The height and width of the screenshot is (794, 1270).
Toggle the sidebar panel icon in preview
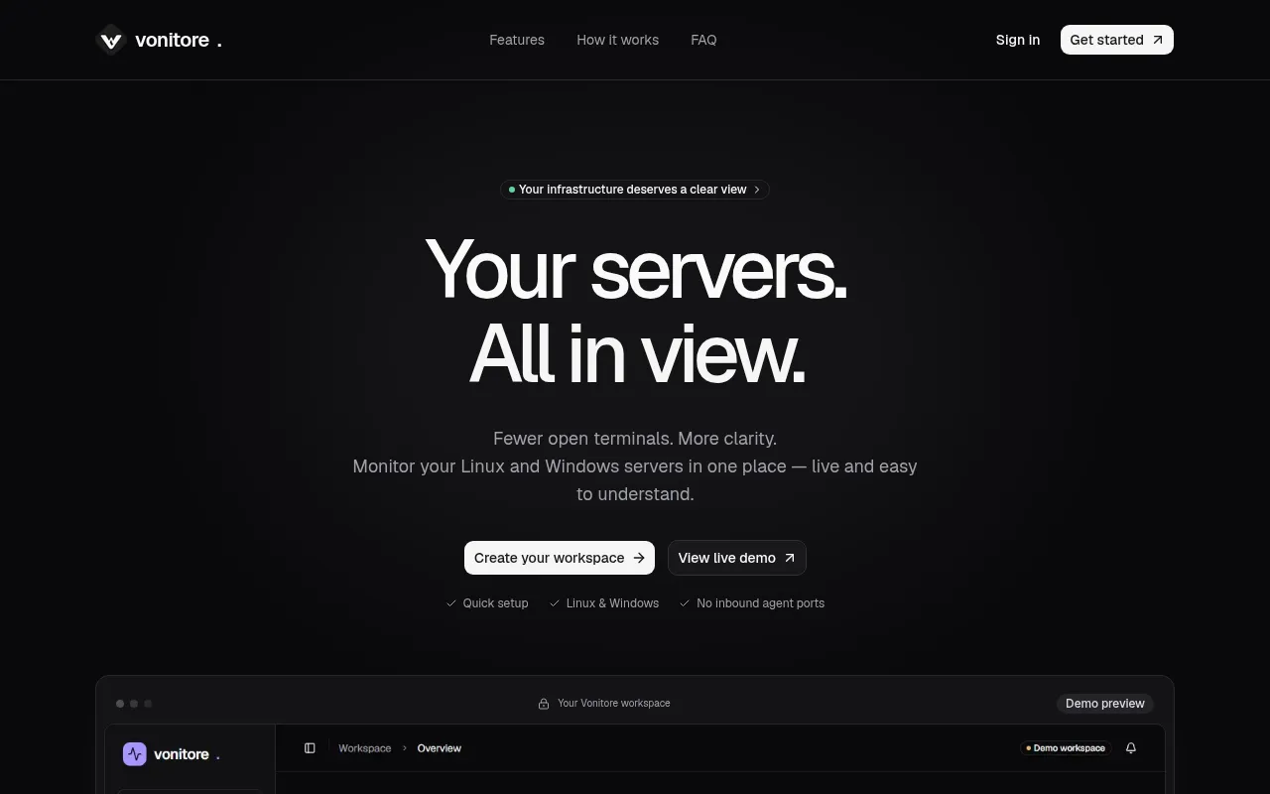tap(310, 748)
